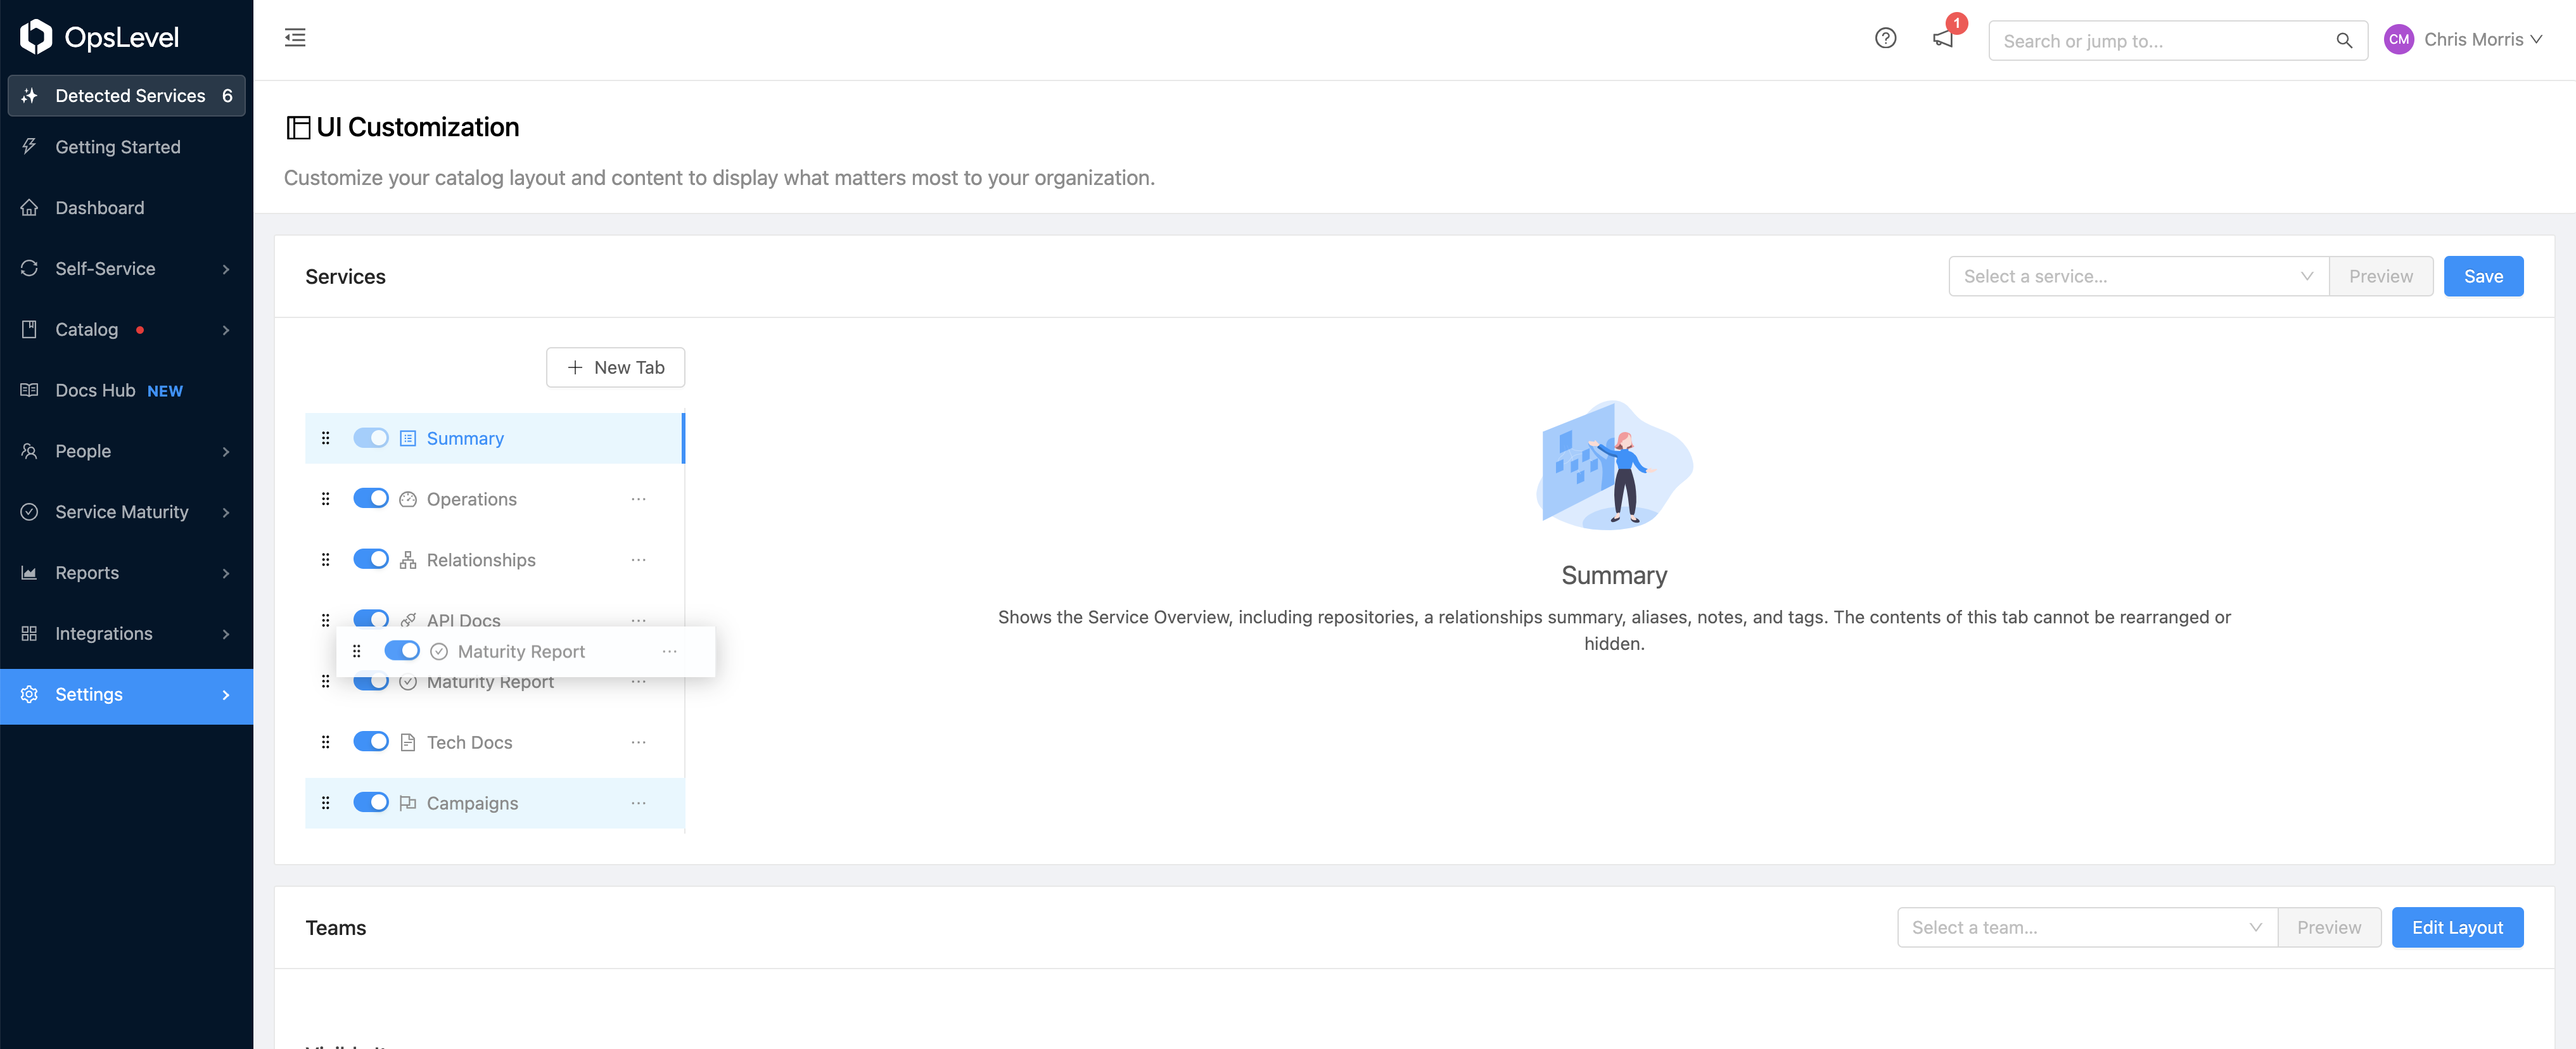Open announcements megaphone icon

click(1943, 38)
